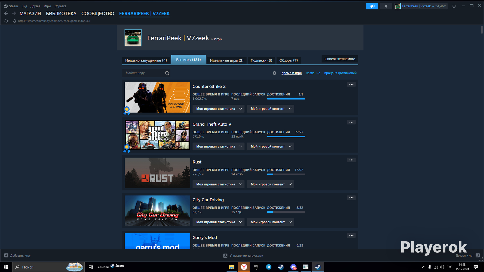Expand Моя игровая статистика for Counter-Strike 2

click(219, 109)
